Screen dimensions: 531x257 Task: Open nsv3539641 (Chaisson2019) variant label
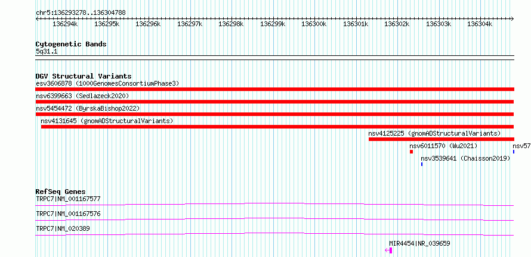tap(465, 158)
